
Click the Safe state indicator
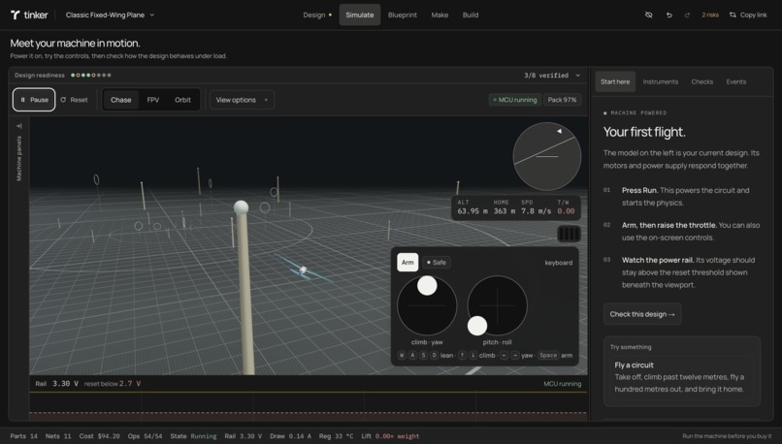pos(437,262)
